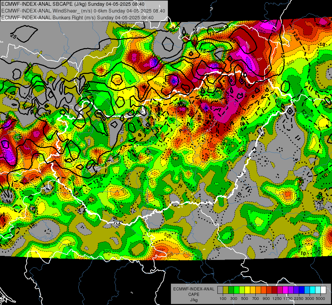Pick the yellow-green legend swatch
The width and height of the screenshot is (332, 305).
click(x=242, y=290)
